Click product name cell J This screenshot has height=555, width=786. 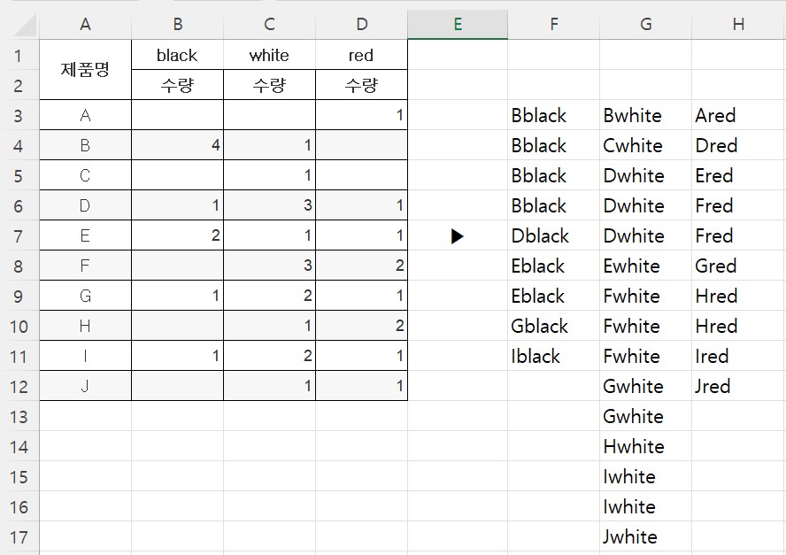tap(85, 386)
